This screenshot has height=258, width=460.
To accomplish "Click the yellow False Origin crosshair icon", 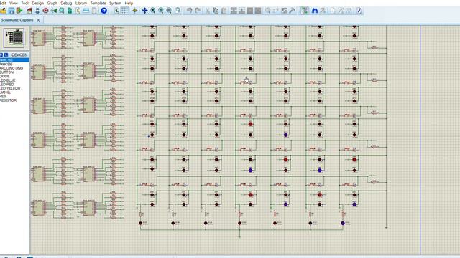I will [134, 11].
